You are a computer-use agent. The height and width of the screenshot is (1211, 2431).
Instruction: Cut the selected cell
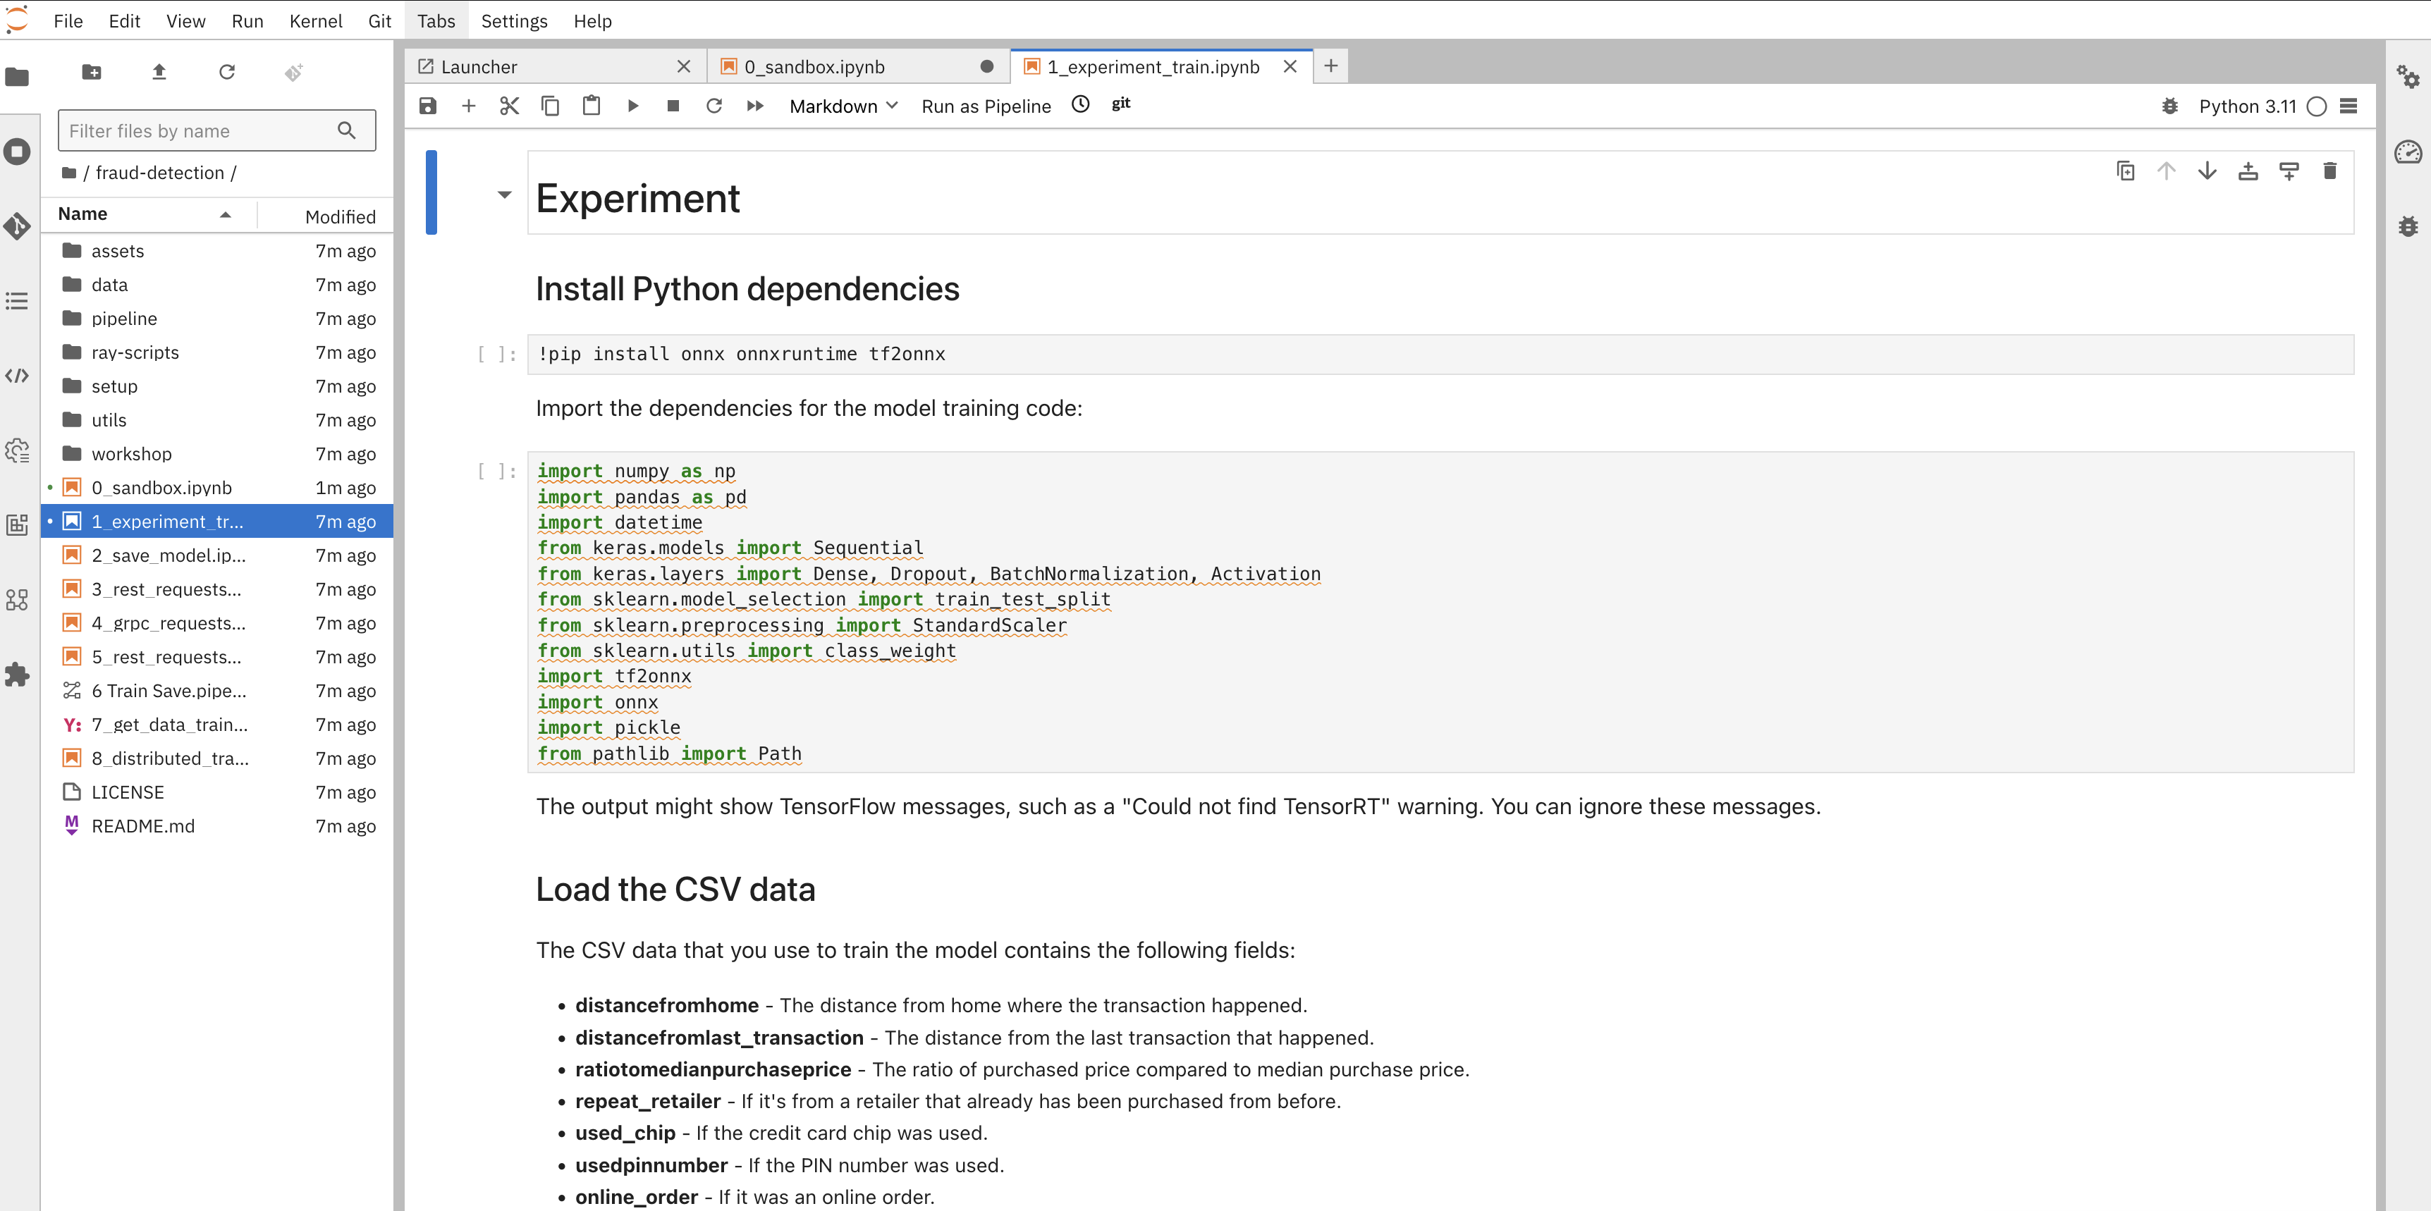[x=510, y=106]
